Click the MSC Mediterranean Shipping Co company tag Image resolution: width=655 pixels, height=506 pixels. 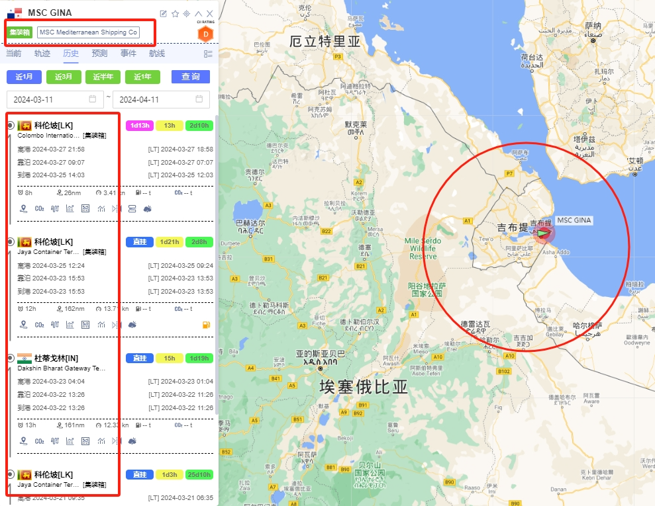tap(88, 32)
